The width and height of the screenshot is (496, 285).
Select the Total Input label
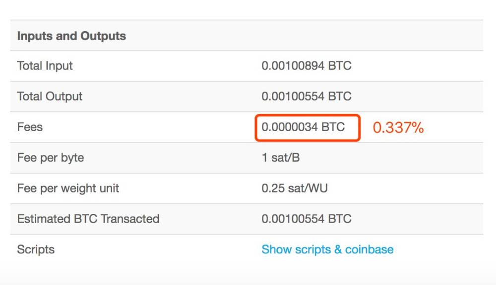[45, 66]
